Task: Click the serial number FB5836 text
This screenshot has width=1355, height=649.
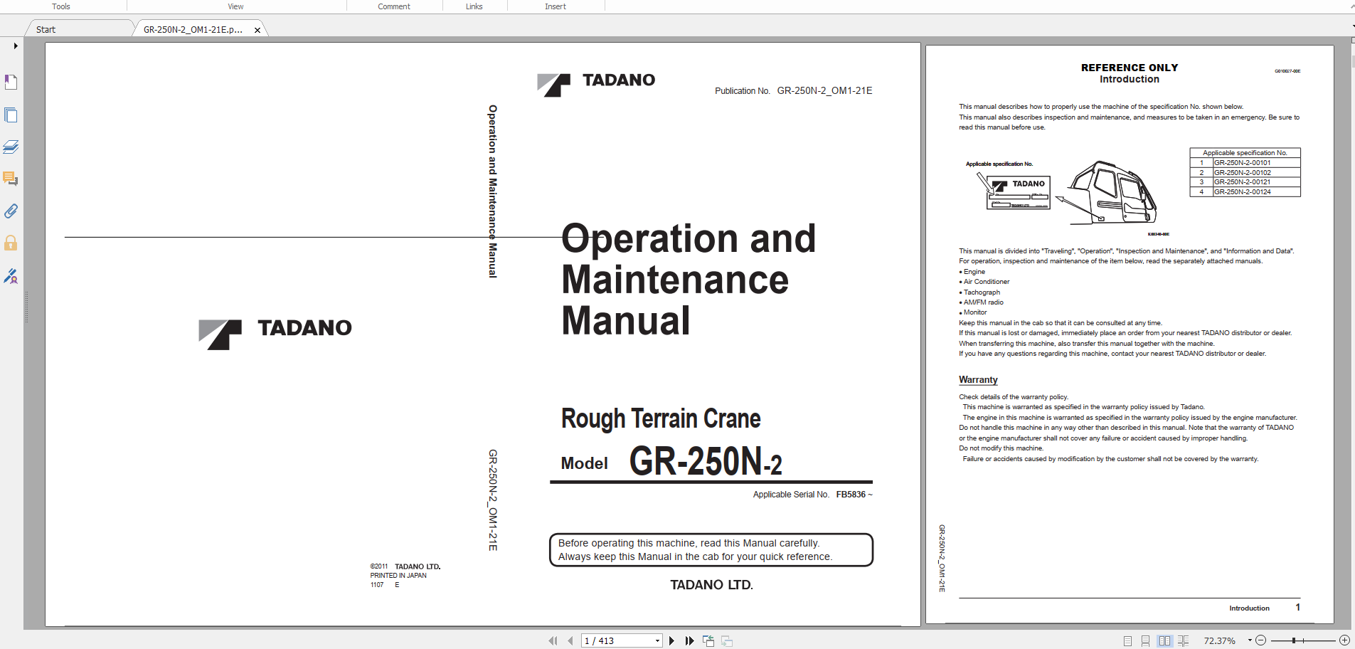Action: [x=851, y=495]
